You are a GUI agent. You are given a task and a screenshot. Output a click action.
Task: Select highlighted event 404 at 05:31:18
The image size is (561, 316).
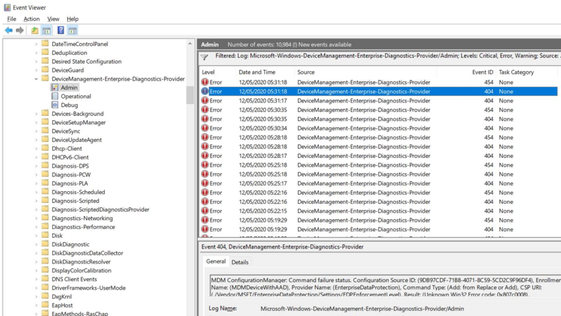point(379,91)
